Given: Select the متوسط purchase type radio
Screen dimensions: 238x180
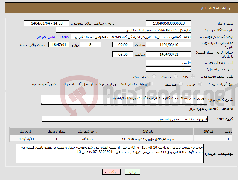Looking at the screenshot, I should [x=181, y=84].
